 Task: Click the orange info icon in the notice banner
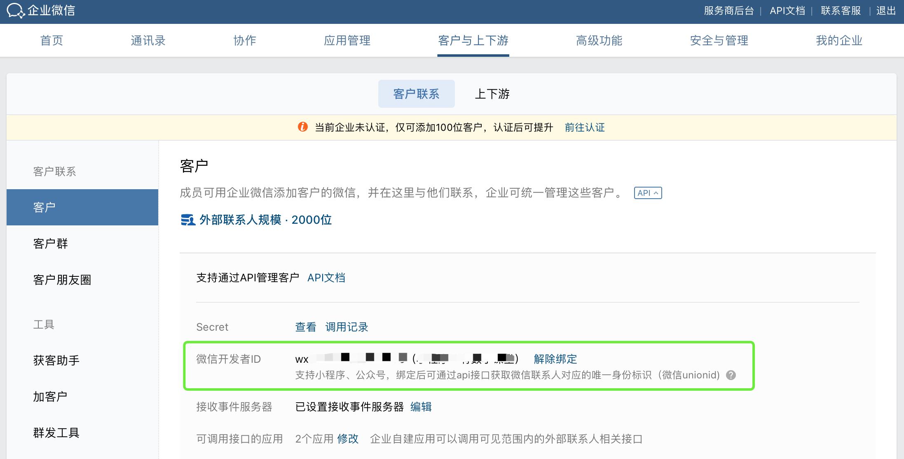(x=303, y=127)
